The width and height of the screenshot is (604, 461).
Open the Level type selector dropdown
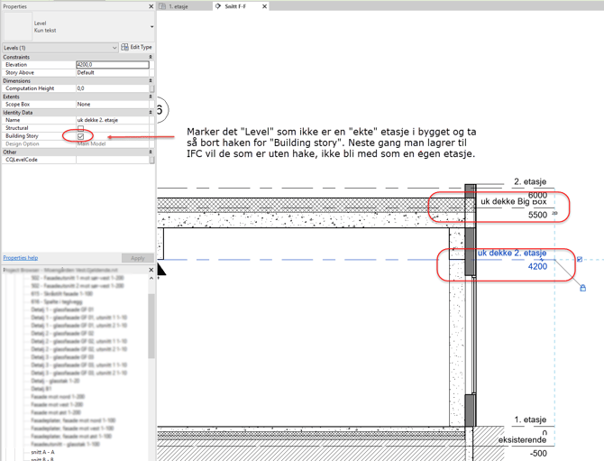(151, 27)
